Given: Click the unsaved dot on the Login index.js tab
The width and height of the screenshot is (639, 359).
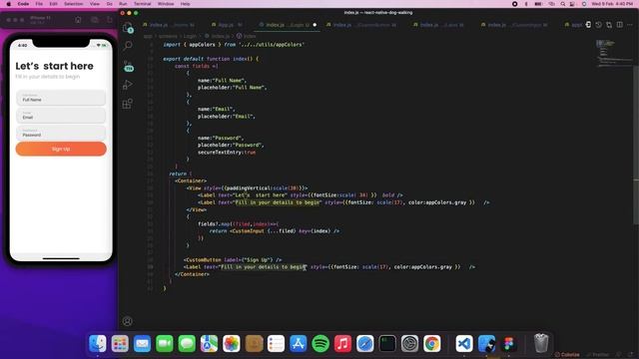Looking at the screenshot, I should tap(315, 25).
